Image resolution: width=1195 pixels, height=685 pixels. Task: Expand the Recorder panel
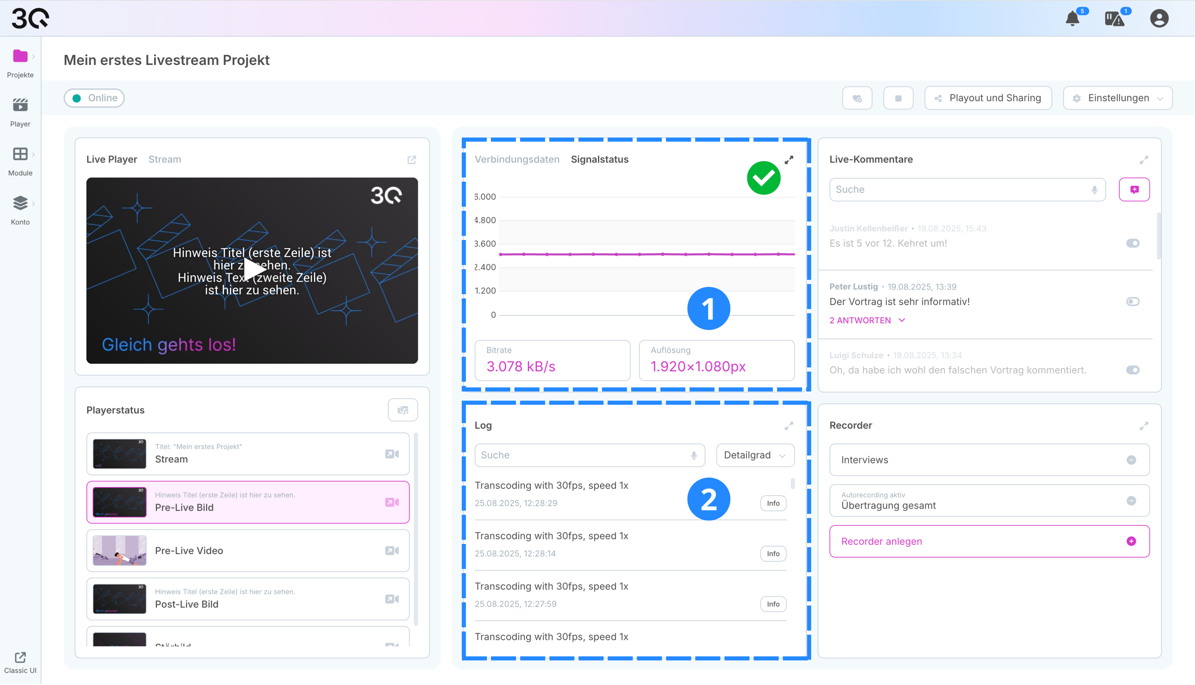click(x=1144, y=426)
